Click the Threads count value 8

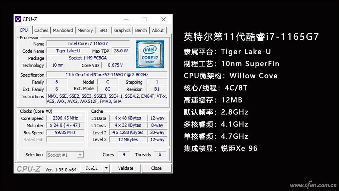160,154
